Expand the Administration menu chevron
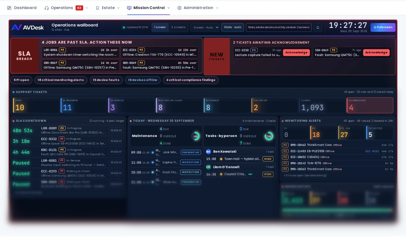 click(x=217, y=8)
